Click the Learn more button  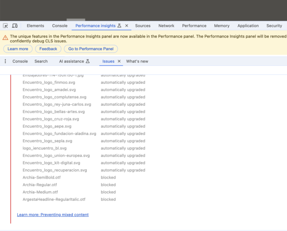18,49
